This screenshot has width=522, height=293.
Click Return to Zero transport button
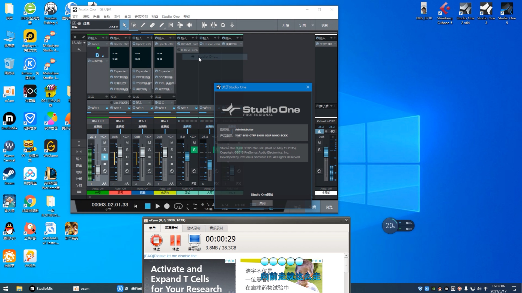point(136,206)
